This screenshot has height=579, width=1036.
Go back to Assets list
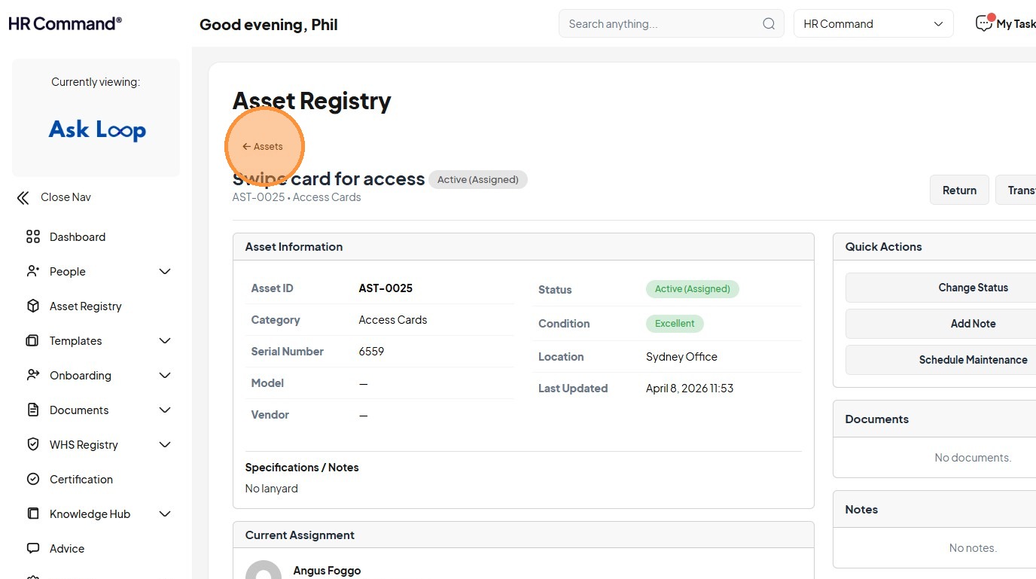(x=263, y=147)
